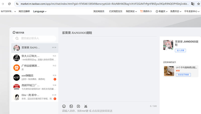Click the 浆果果 JIANGOGO潮鞋 shop name in right panel
201x114 pixels.
point(186,43)
